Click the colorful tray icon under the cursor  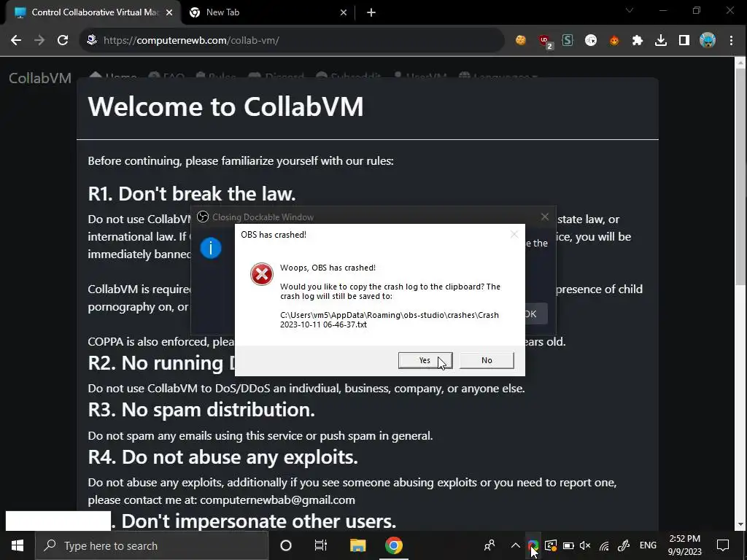click(533, 545)
